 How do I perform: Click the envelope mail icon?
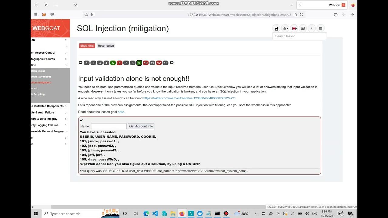click(x=320, y=28)
